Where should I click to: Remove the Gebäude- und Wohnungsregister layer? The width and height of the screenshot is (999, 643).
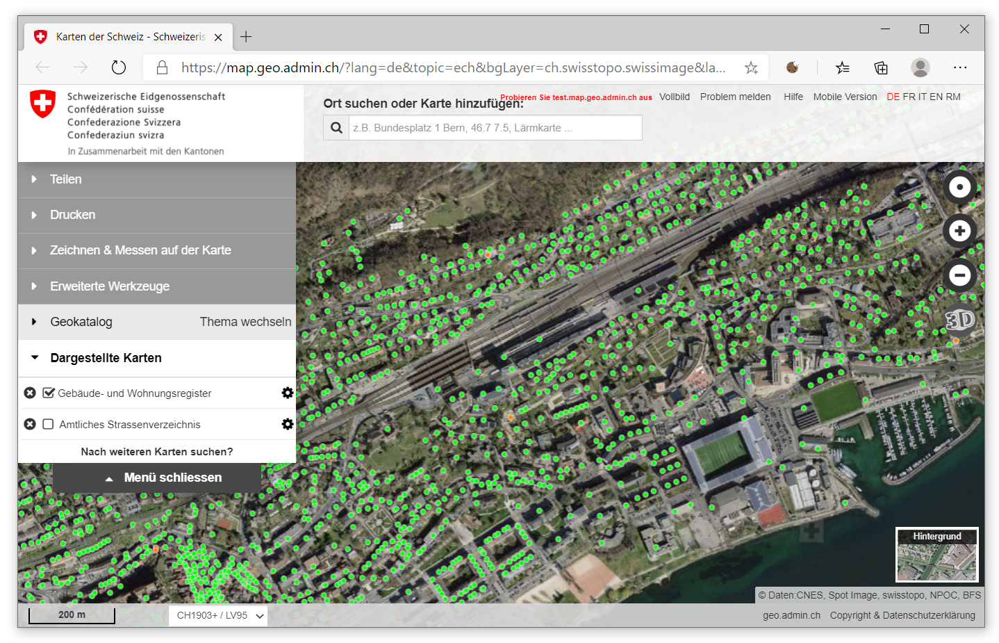pos(30,393)
